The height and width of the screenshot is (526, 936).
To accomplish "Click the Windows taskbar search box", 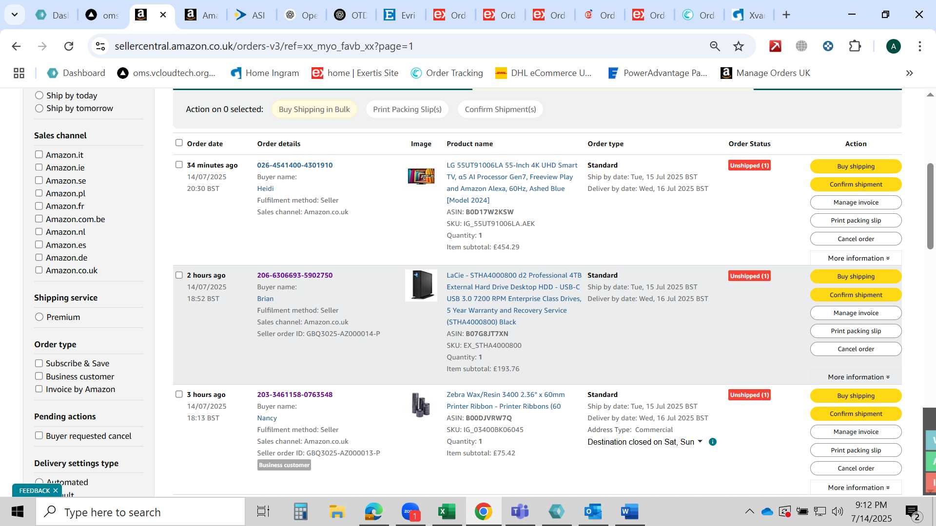I will coord(140,512).
